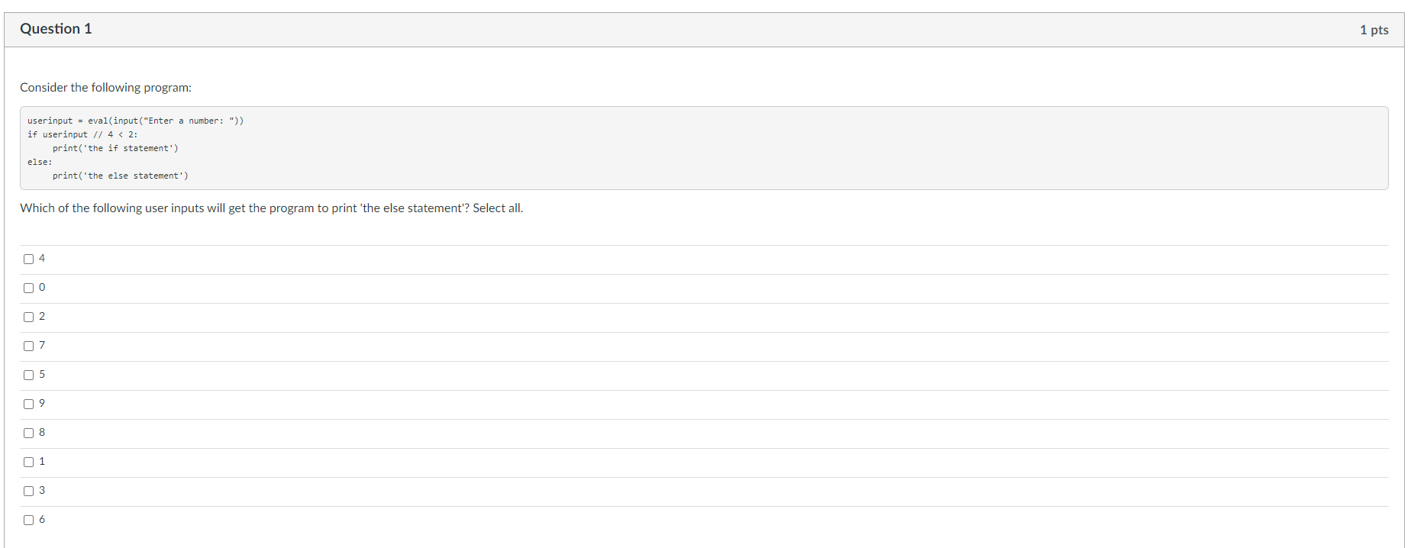Click the print('the else statement') line
Image resolution: width=1427 pixels, height=548 pixels.
coord(121,176)
